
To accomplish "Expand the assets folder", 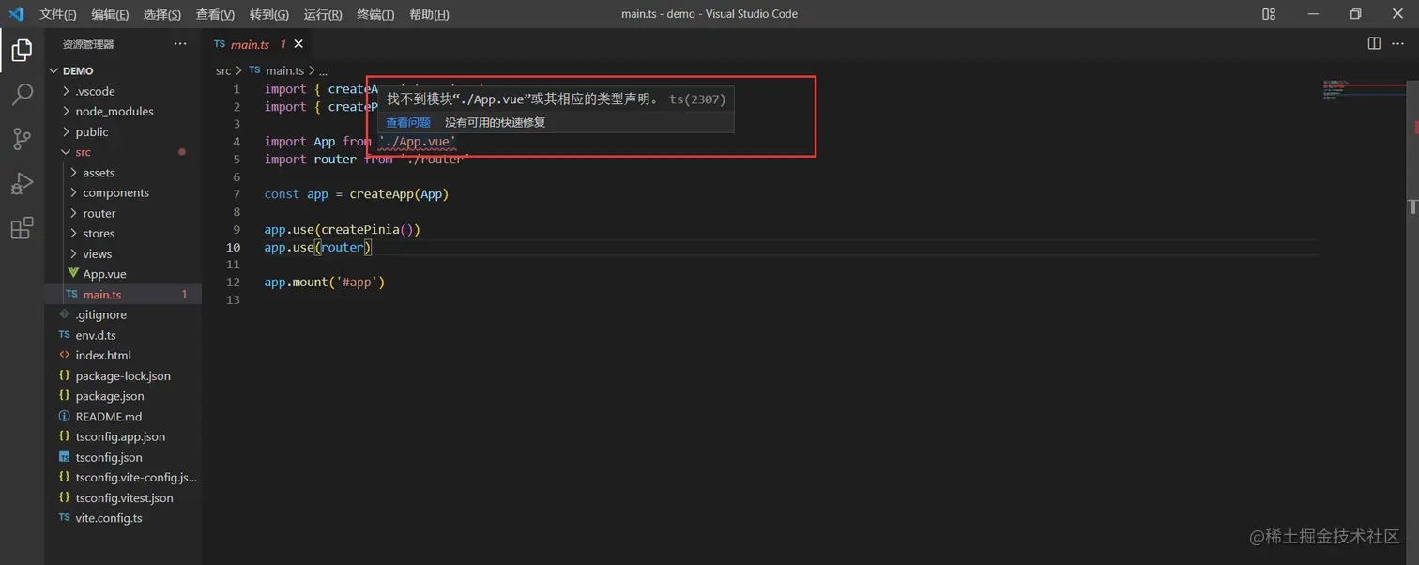I will click(x=123, y=173).
